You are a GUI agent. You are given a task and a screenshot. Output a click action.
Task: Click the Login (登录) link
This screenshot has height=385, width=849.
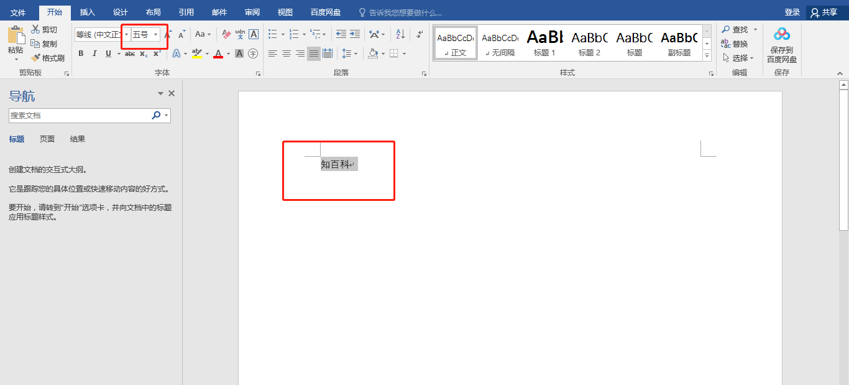pyautogui.click(x=792, y=12)
